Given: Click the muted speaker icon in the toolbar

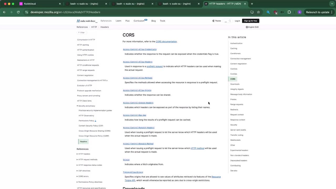Looking at the screenshot, I should coord(282,12).
